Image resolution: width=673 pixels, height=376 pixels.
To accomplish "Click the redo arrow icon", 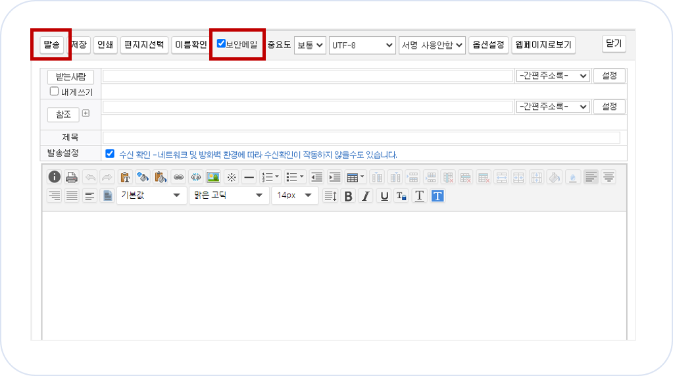I will point(107,177).
